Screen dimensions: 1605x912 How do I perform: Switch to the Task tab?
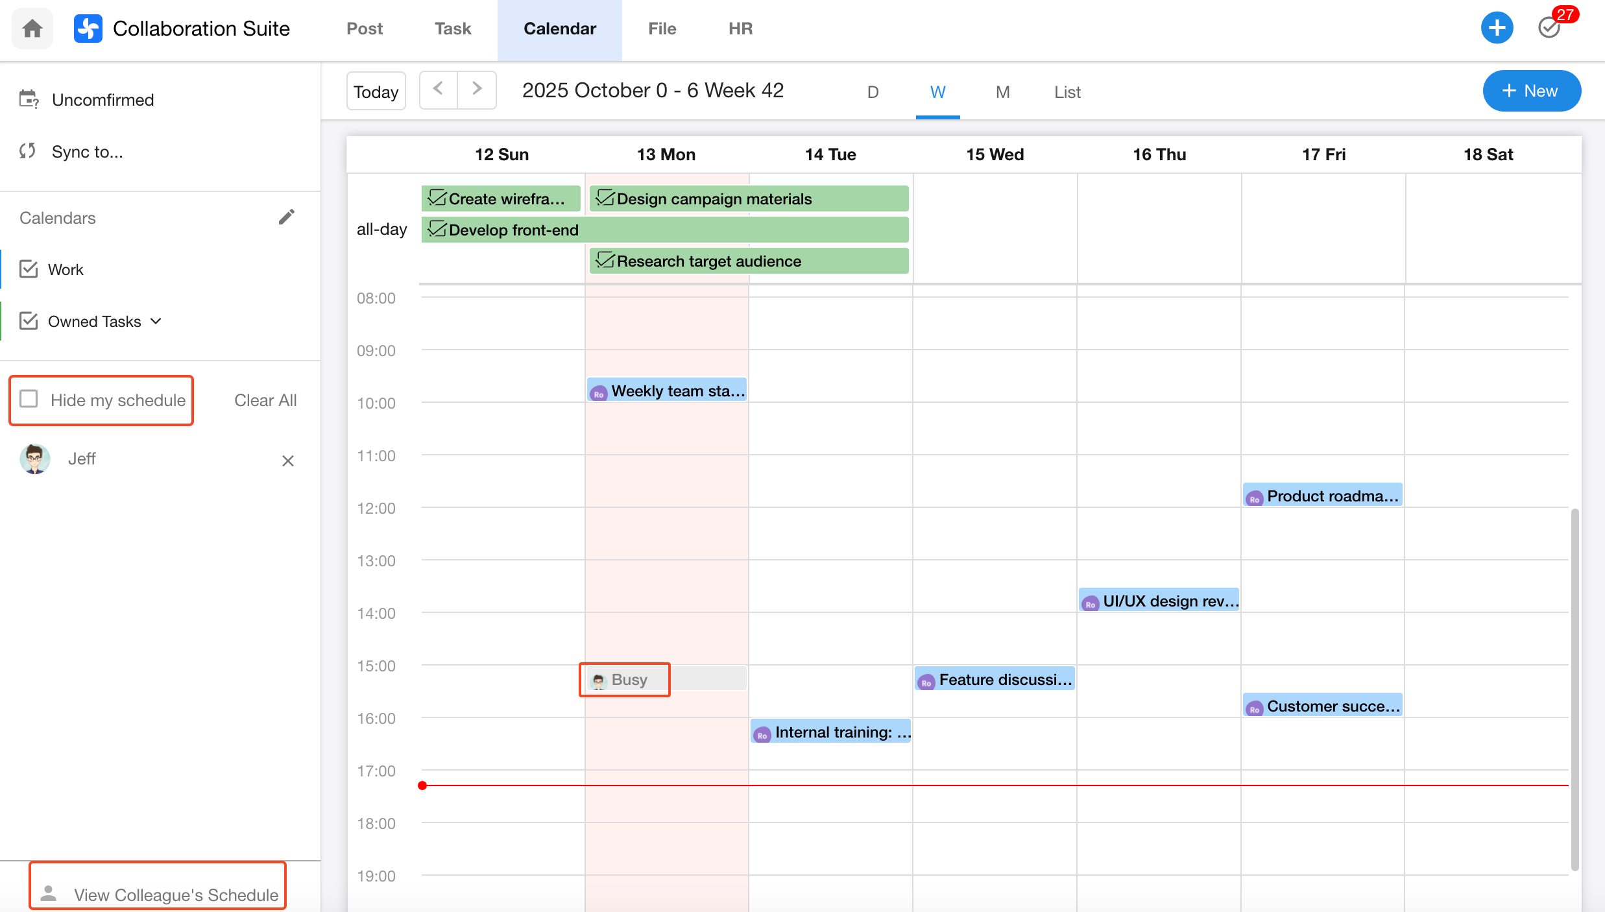coord(452,29)
